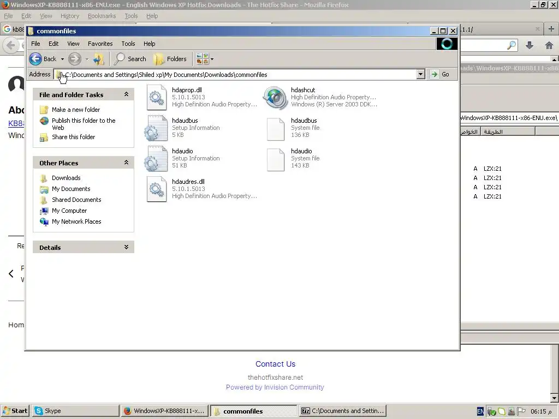Switch to Skype in the taskbar
Screen dimensions: 559x419
(x=75, y=411)
